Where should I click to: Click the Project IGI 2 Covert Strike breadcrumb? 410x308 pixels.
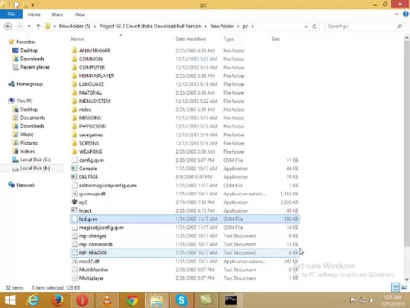[150, 26]
